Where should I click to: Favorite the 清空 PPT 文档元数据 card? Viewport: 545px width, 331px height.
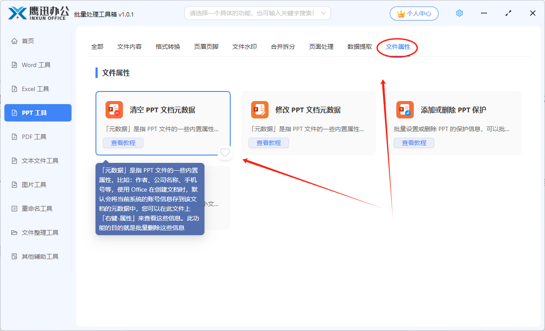click(225, 152)
